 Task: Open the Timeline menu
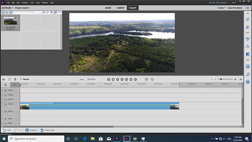[x=25, y=3]
